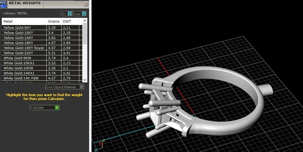Click the DWT column header

tap(70, 21)
